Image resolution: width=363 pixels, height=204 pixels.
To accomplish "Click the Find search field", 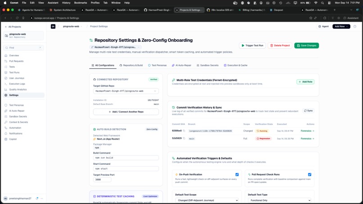I will pos(23,48).
